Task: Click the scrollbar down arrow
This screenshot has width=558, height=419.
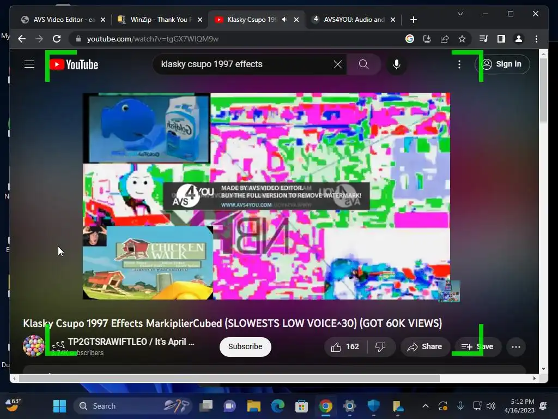Action: pyautogui.click(x=543, y=369)
